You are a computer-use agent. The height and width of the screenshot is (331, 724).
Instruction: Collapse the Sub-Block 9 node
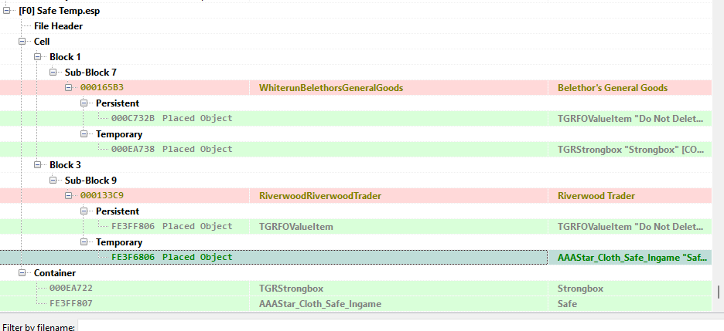click(x=53, y=180)
